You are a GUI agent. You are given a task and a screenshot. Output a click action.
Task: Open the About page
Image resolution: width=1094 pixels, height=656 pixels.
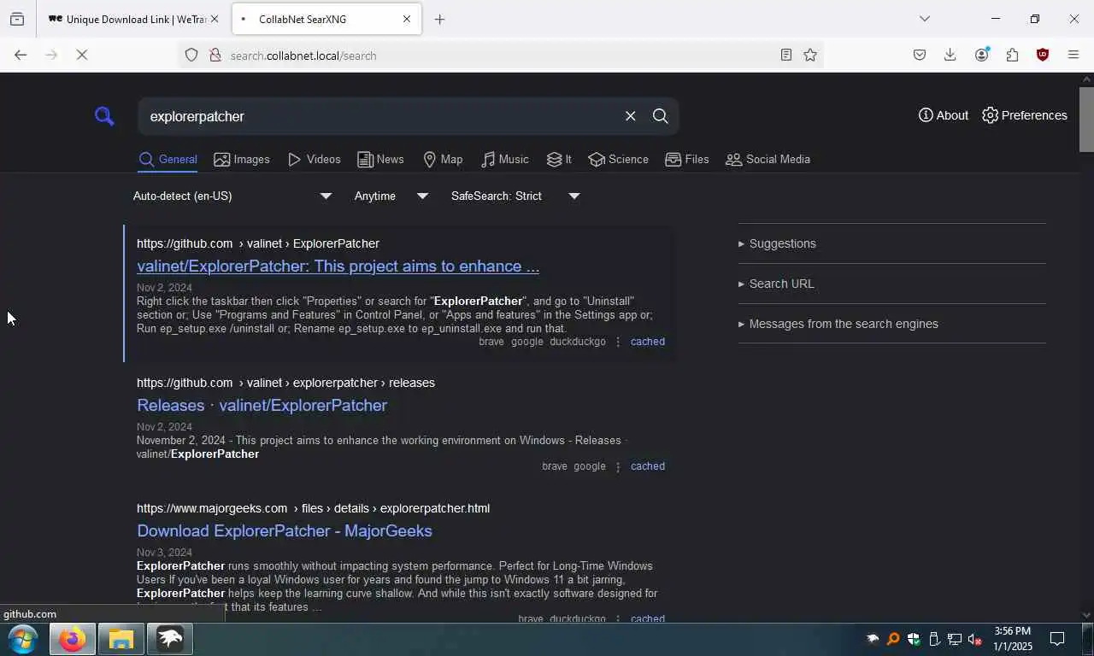pos(944,115)
